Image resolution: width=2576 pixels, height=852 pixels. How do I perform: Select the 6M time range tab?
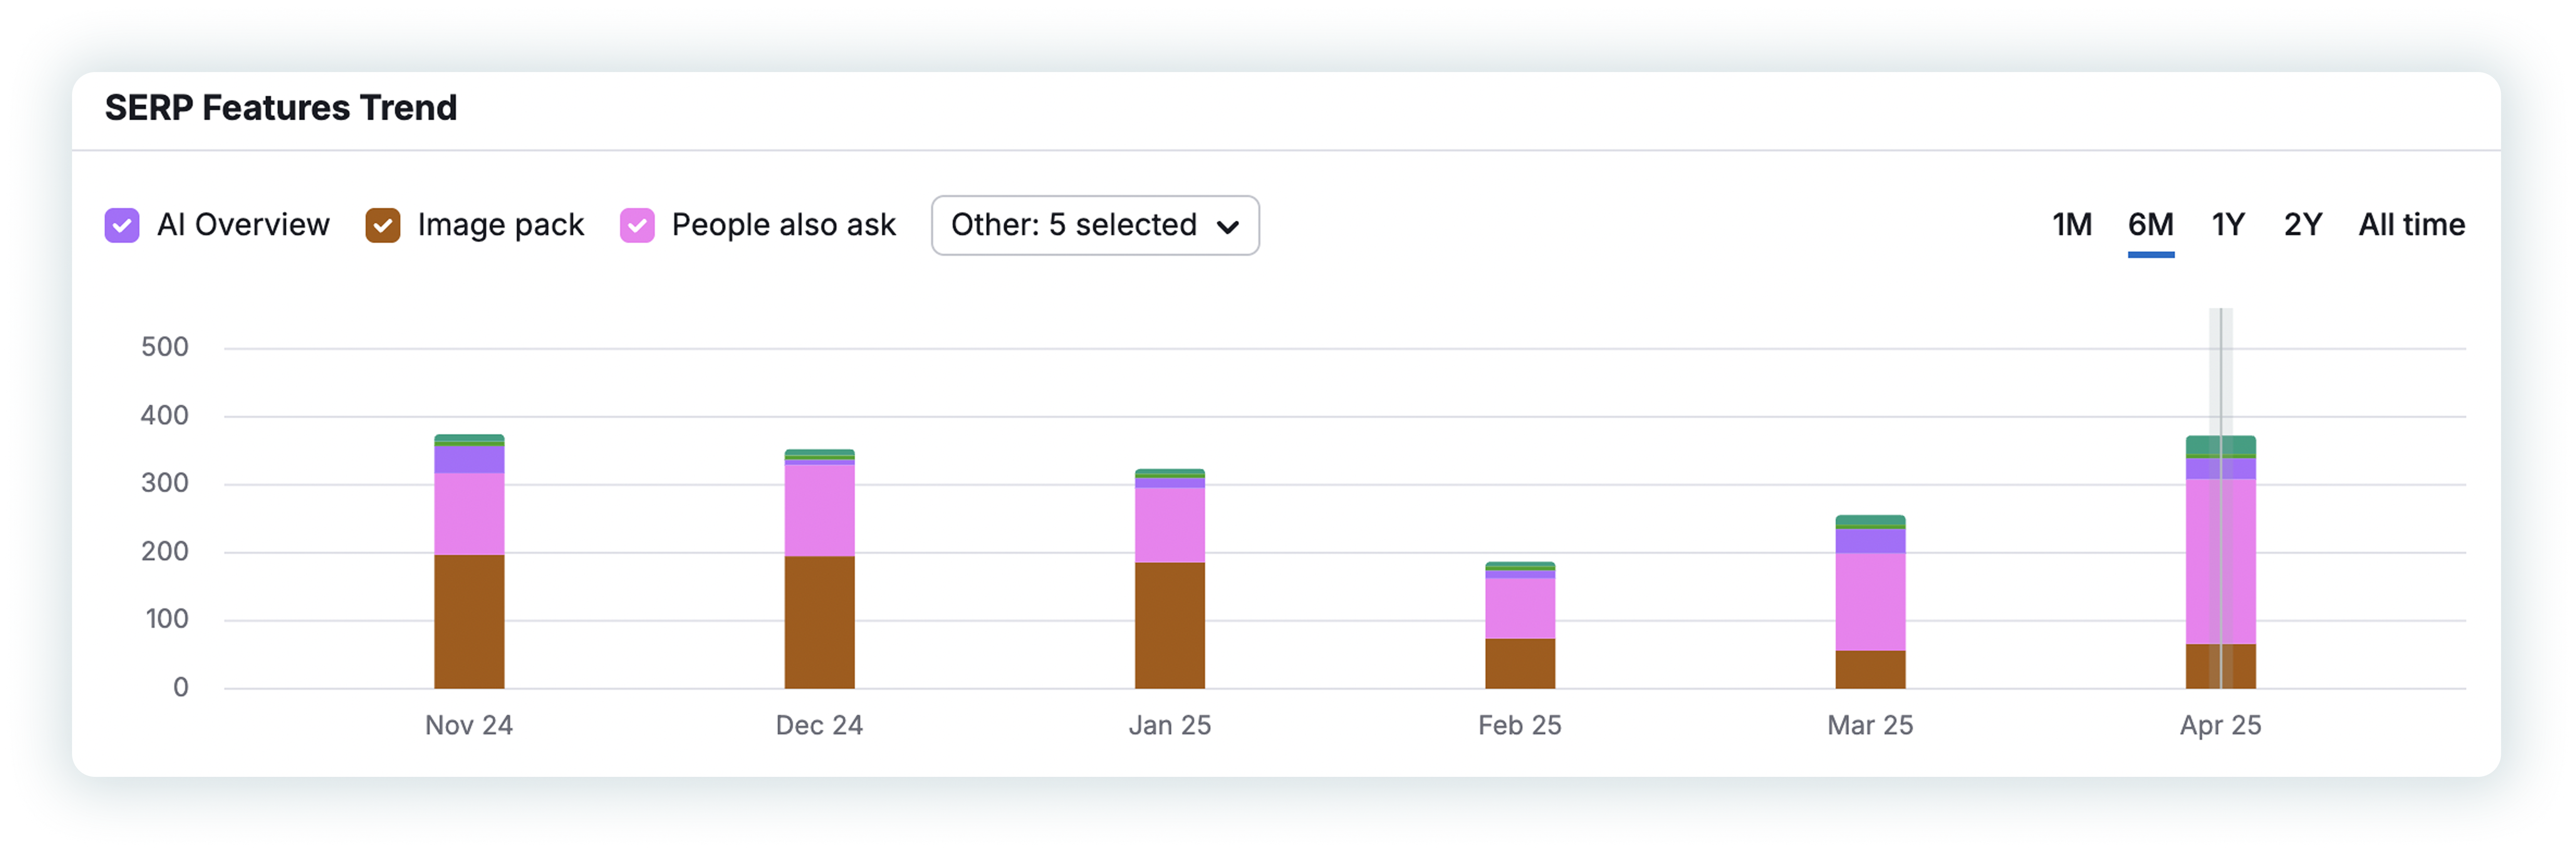[x=2151, y=225]
